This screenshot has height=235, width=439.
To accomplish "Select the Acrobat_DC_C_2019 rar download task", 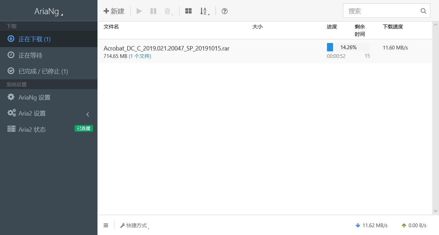I will (265, 51).
